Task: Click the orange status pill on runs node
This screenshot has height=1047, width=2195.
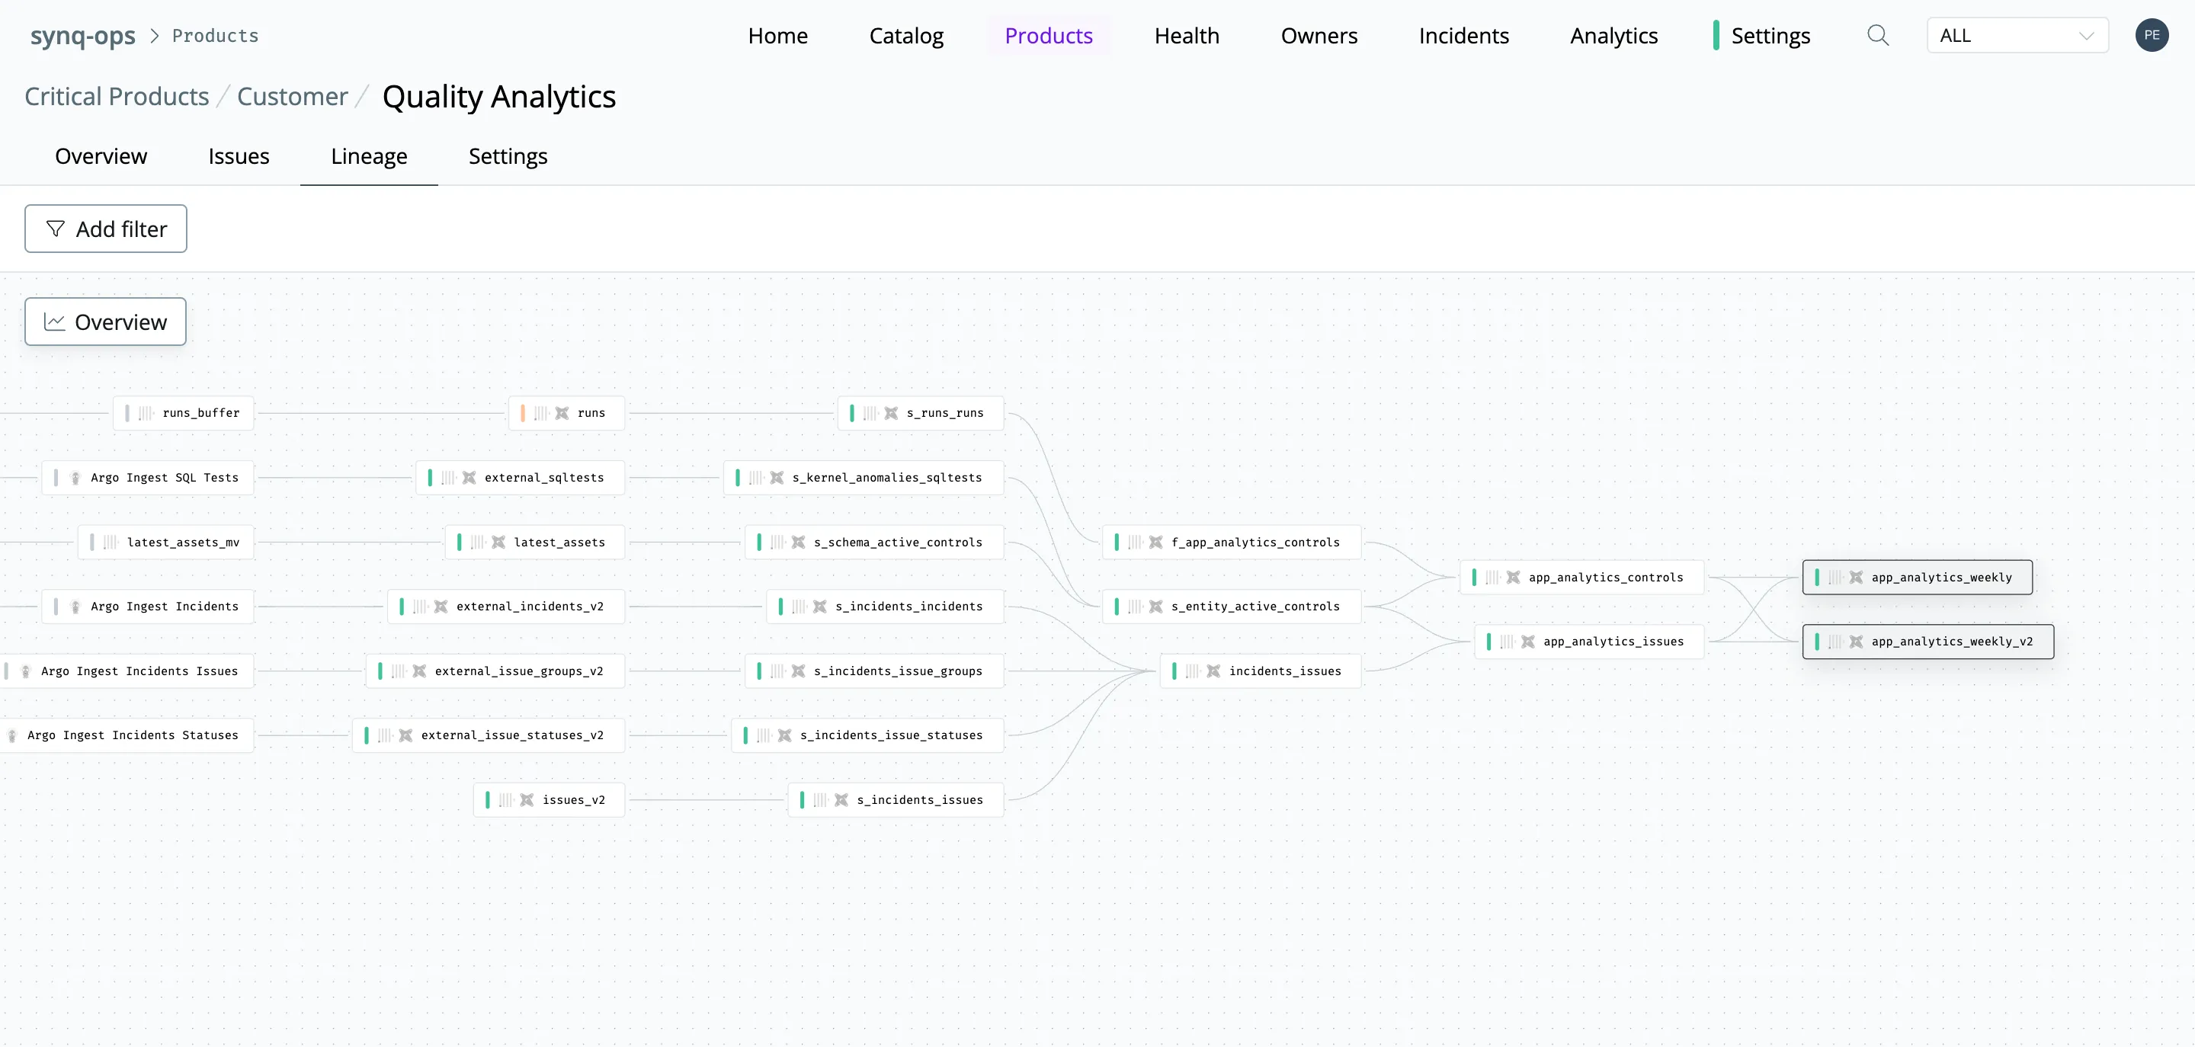Action: pyautogui.click(x=521, y=412)
